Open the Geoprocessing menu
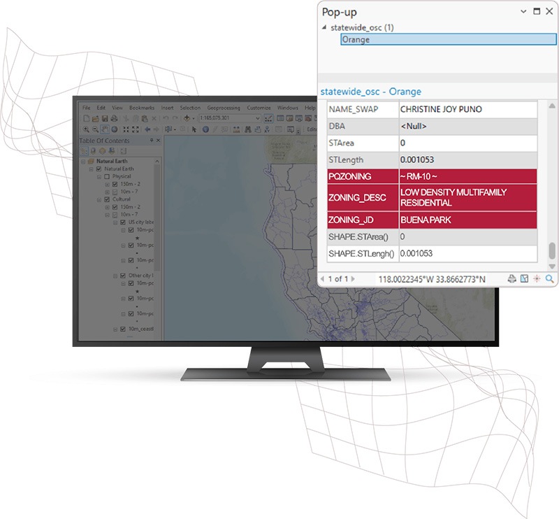Screen dimensions: 559x519 [224, 108]
